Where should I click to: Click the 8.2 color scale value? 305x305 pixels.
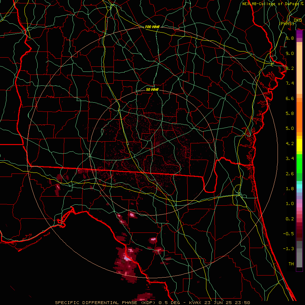click(x=290, y=68)
